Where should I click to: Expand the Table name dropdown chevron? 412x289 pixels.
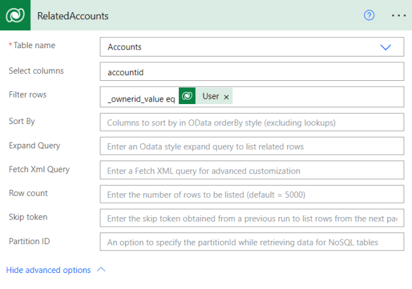pyautogui.click(x=386, y=47)
